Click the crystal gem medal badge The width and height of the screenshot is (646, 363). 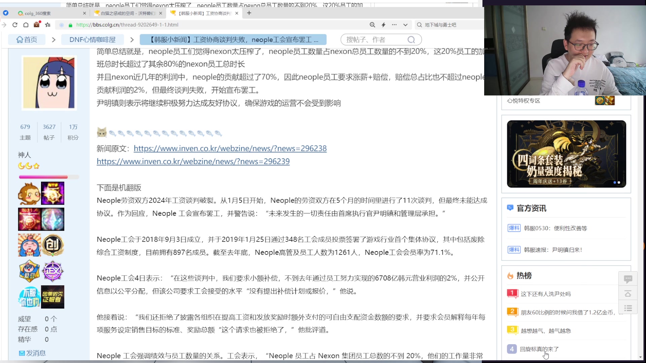click(52, 219)
